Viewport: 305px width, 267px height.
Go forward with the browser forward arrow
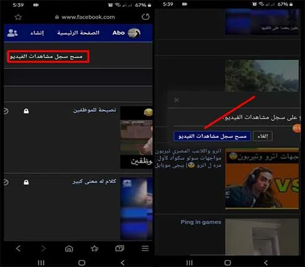pos(43,248)
